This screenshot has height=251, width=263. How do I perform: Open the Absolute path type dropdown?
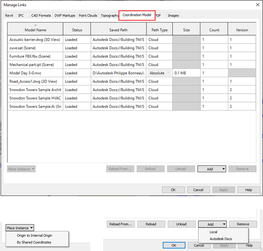tap(159, 73)
